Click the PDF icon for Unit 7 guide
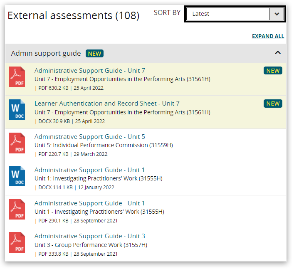Viewport: 294px width, 269px height. point(17,77)
